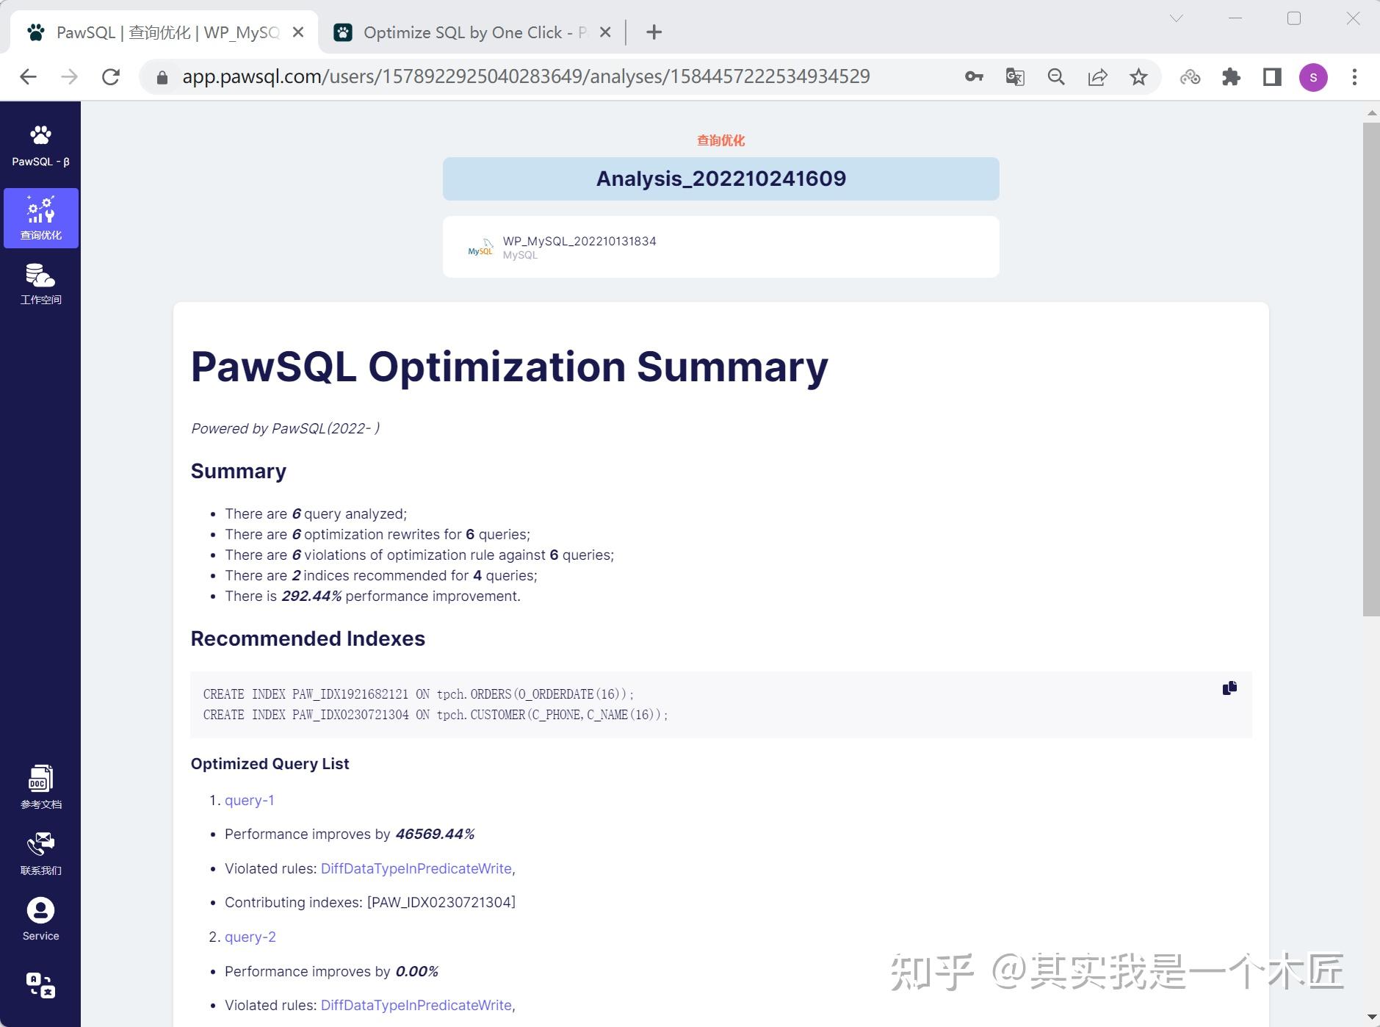Switch to the Optimize SQL by One Click tab
This screenshot has height=1027, width=1380.
(x=470, y=32)
